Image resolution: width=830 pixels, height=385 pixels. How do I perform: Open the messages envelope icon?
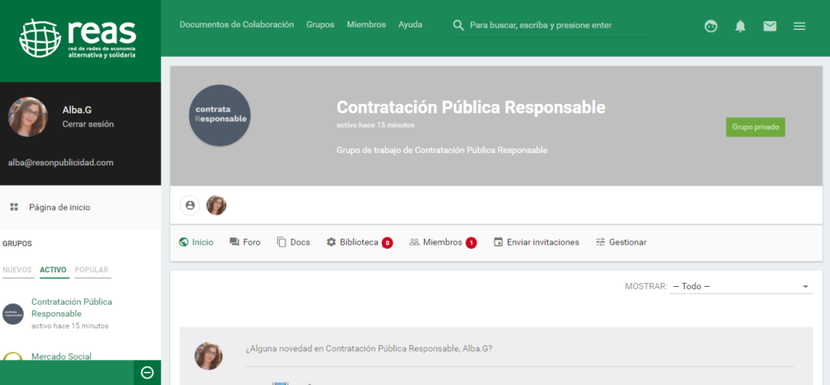click(769, 26)
